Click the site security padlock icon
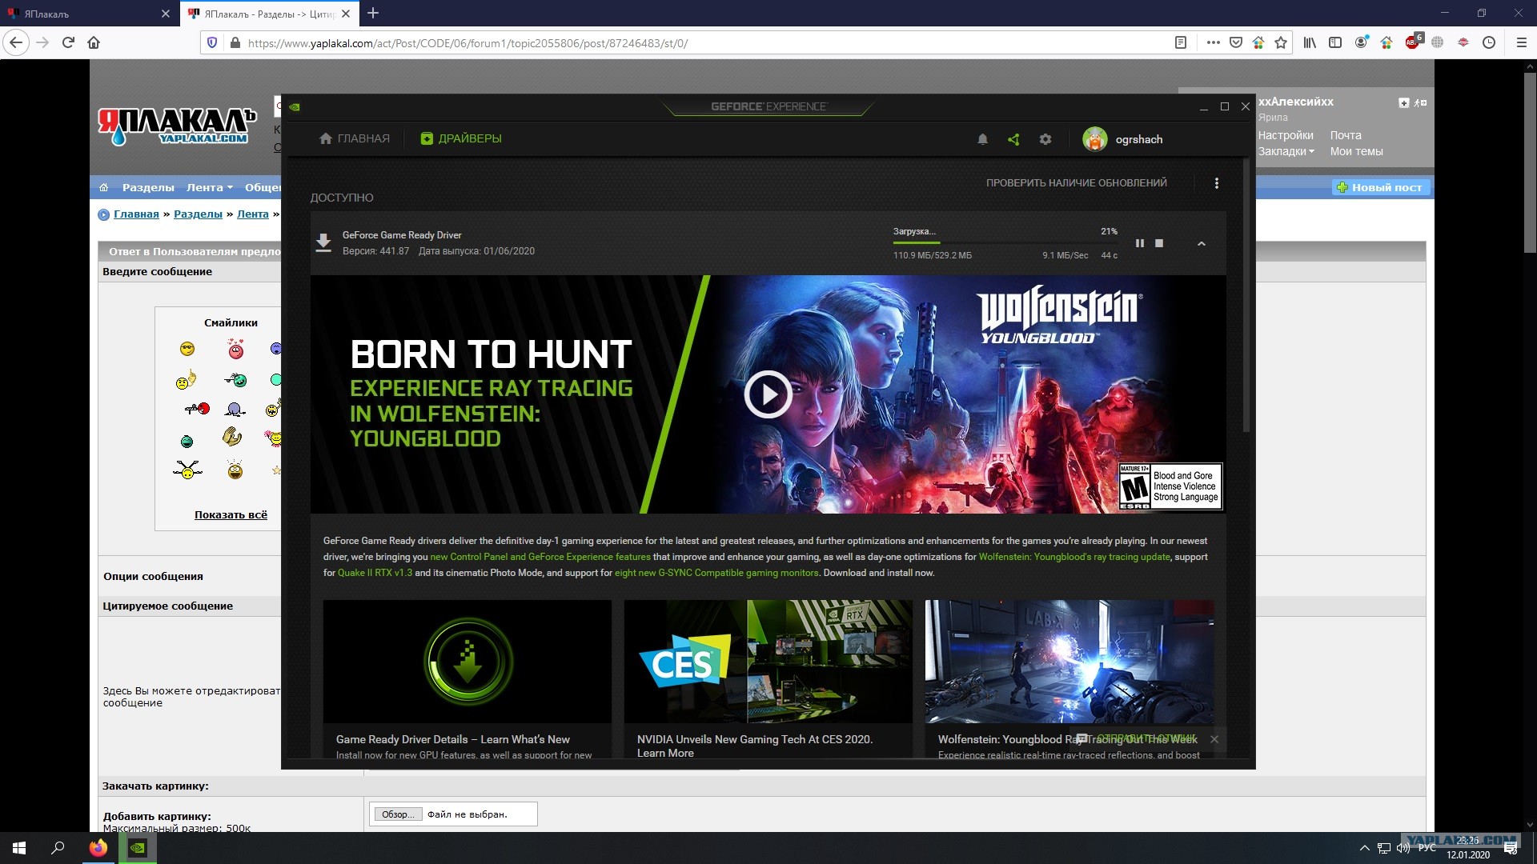 (x=235, y=42)
